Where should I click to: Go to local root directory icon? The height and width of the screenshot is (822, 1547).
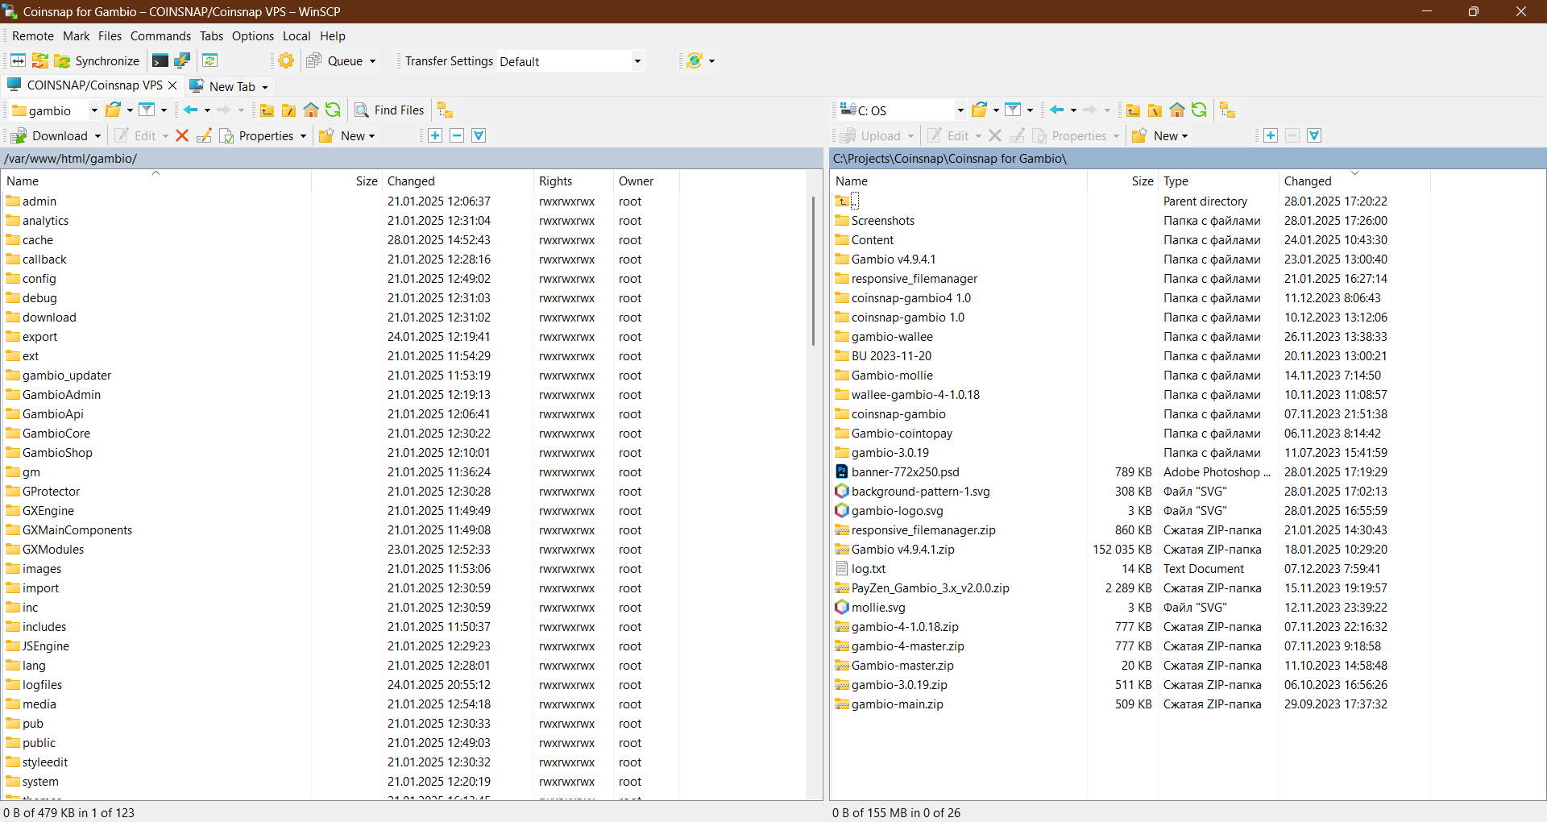tap(1155, 110)
